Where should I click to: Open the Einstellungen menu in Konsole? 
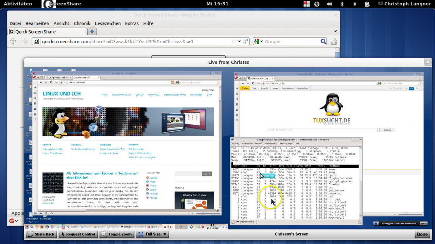click(286, 144)
